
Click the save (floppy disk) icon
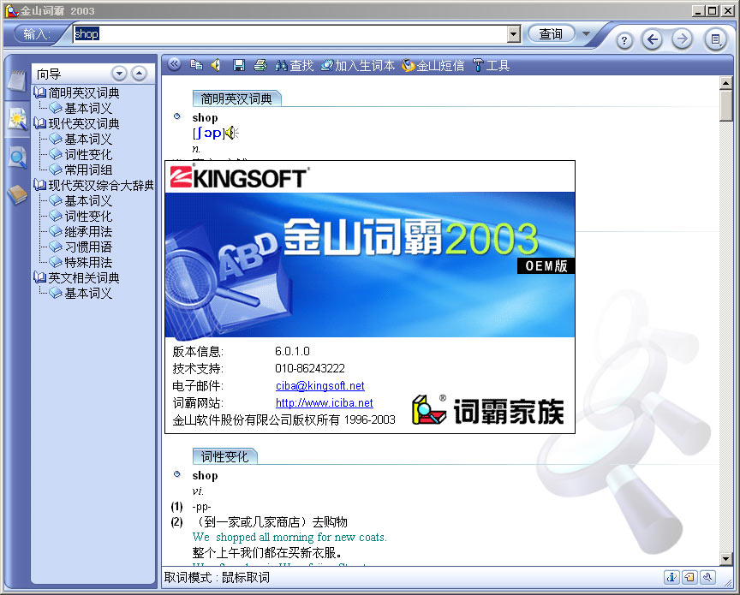(x=239, y=65)
